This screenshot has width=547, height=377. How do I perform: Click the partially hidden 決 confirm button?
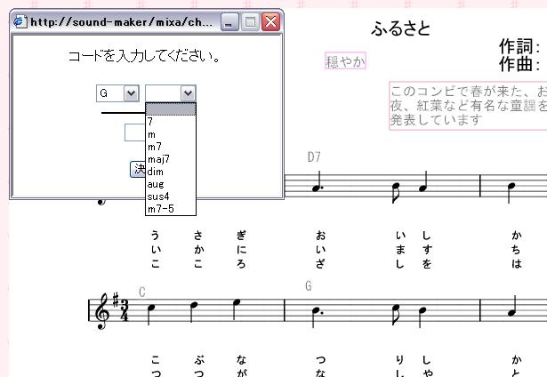tap(138, 169)
